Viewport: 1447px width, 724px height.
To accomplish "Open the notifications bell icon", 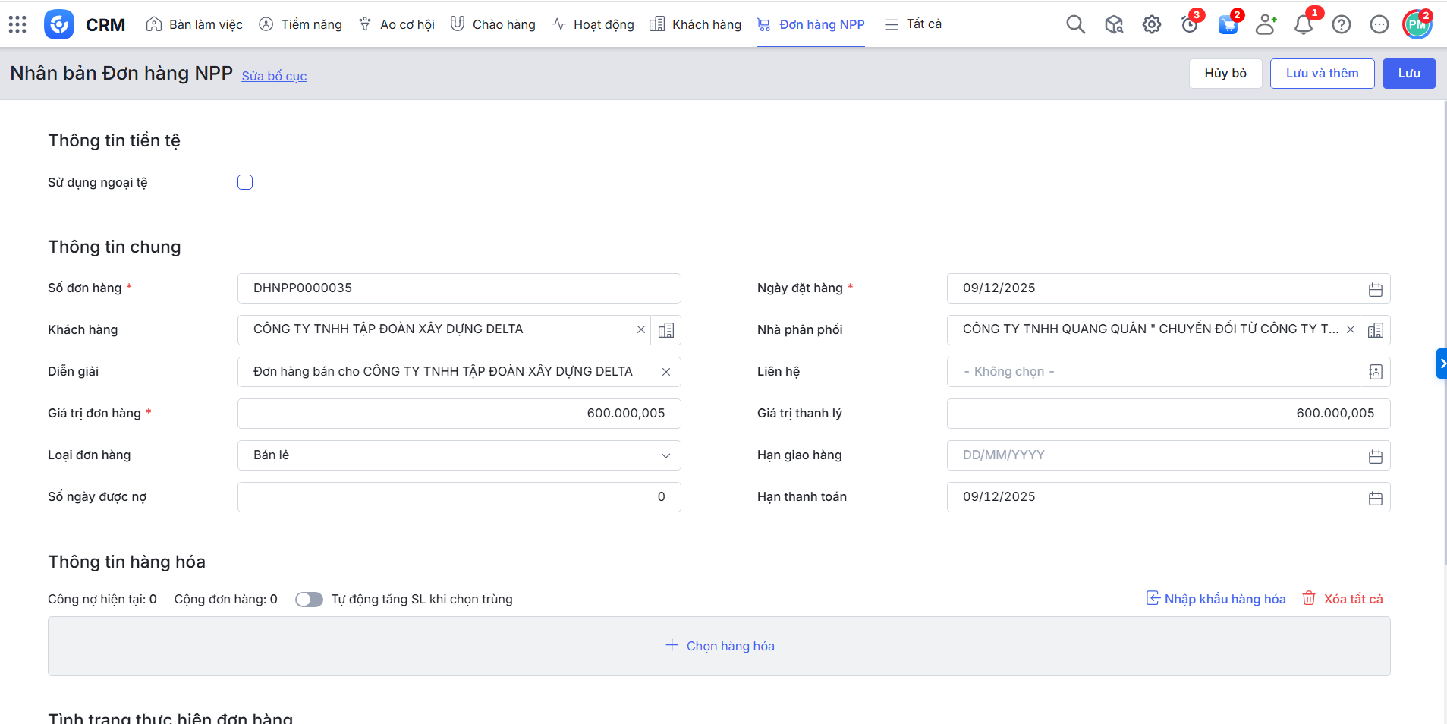I will [x=1303, y=25].
